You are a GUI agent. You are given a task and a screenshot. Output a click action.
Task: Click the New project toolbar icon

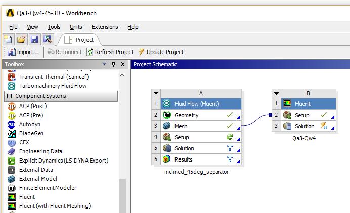pyautogui.click(x=9, y=40)
